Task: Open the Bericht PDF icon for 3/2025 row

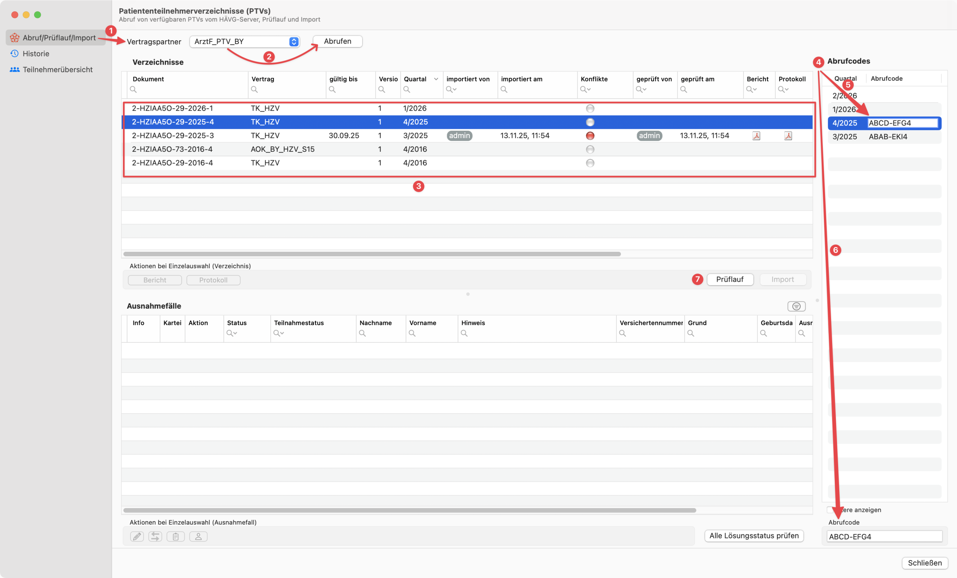Action: pyautogui.click(x=756, y=136)
